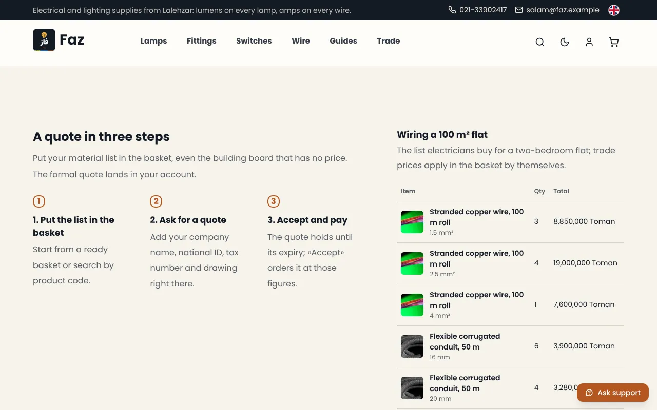Open the shopping cart icon

click(614, 42)
